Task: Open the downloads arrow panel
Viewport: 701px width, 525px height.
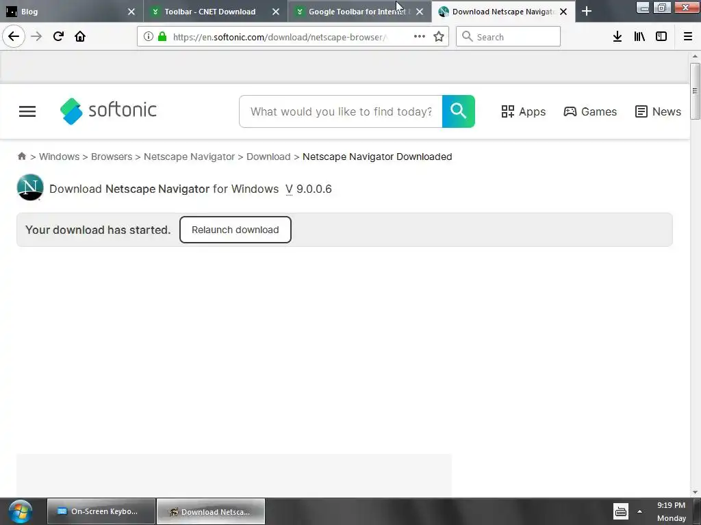Action: click(x=617, y=37)
